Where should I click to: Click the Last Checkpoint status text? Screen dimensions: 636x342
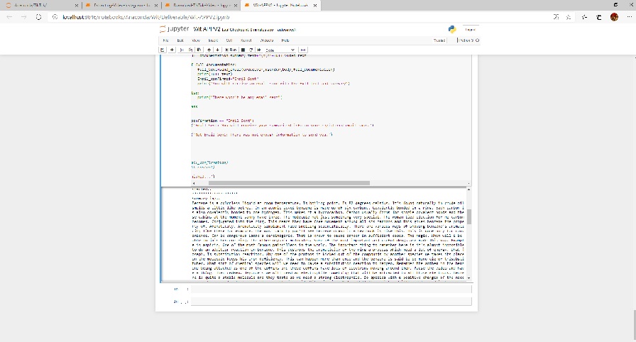coord(248,30)
